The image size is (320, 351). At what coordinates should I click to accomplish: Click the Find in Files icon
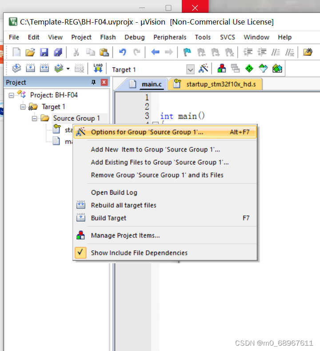(x=308, y=52)
